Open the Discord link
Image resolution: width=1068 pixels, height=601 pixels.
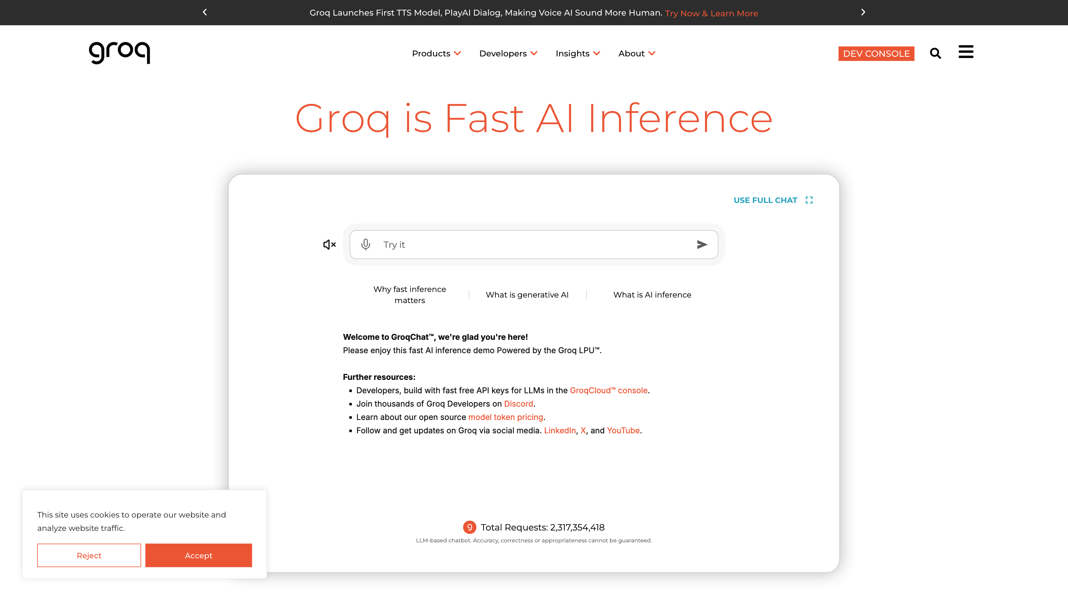pyautogui.click(x=518, y=404)
